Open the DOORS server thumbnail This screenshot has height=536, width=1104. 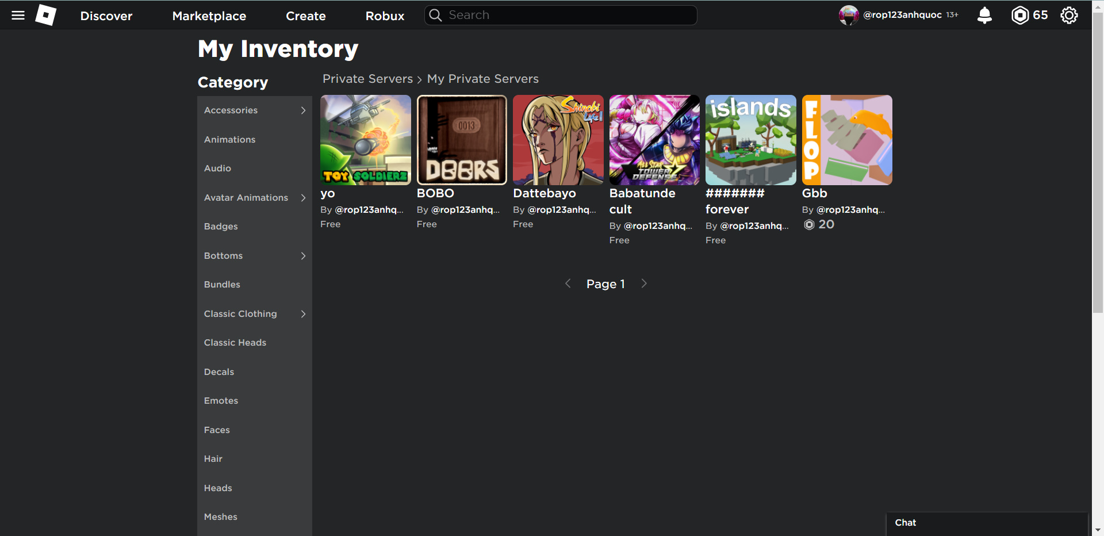[x=462, y=140]
